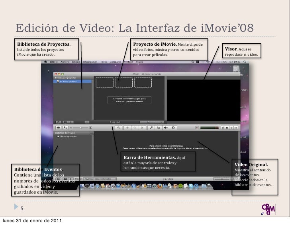Image resolution: width=290 pixels, height=225 pixels.
Task: Open the iMovie menu
Action: click(x=54, y=62)
